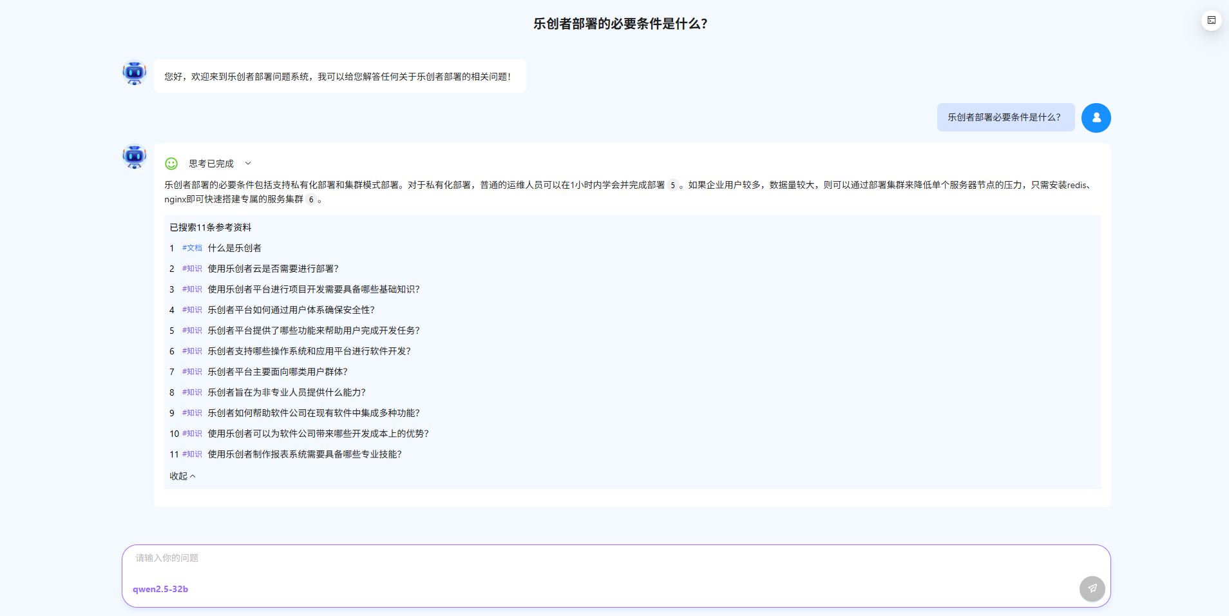The height and width of the screenshot is (616, 1229).
Task: Select the qwen2.5-32b model label
Action: (160, 589)
